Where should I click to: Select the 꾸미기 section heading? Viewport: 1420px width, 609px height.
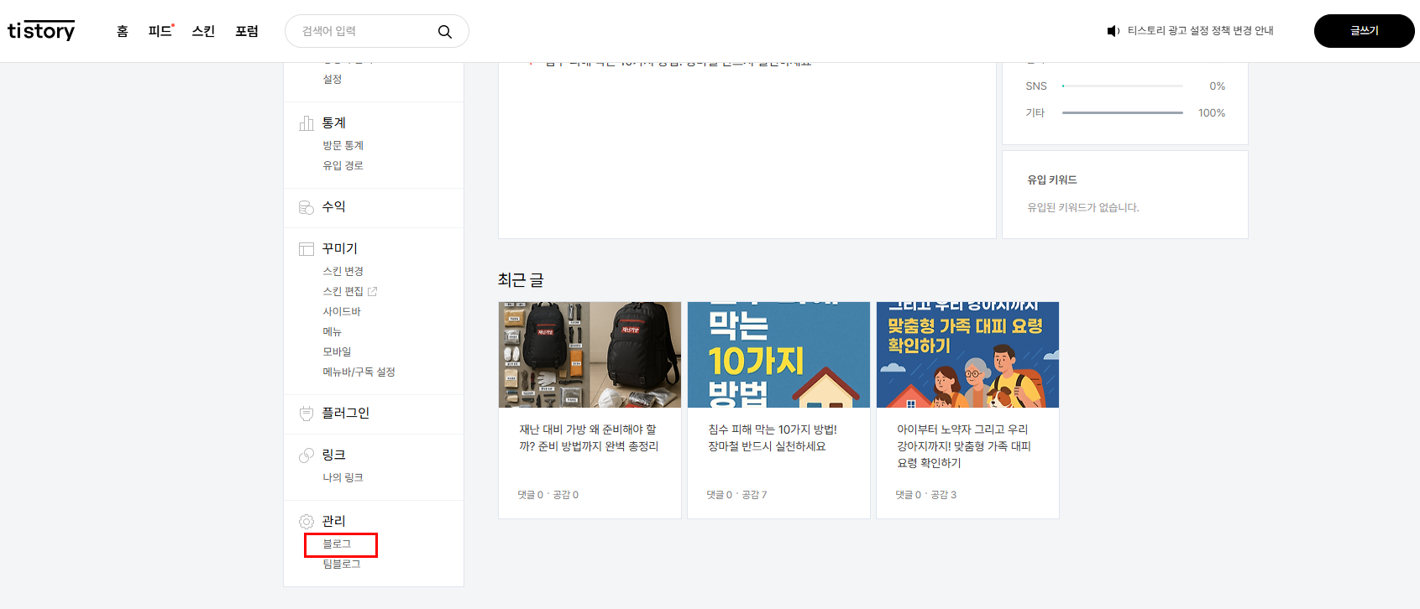[340, 249]
